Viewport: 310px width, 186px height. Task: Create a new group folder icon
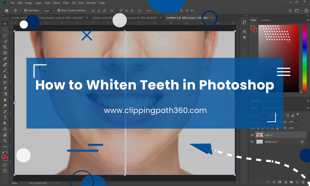[x=291, y=182]
